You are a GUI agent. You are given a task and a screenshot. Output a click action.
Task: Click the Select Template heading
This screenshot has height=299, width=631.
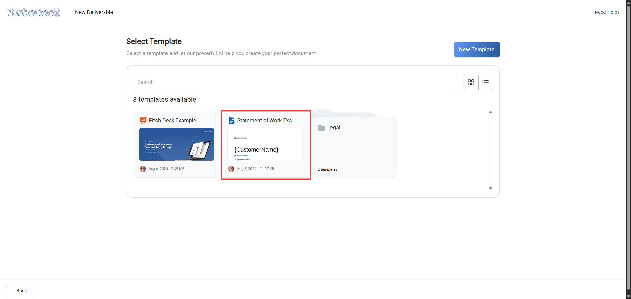click(x=154, y=41)
